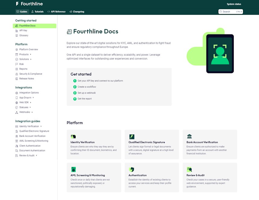Follow Create a workflow link
Image resolution: width=259 pixels, height=200 pixels.
pyautogui.click(x=87, y=87)
